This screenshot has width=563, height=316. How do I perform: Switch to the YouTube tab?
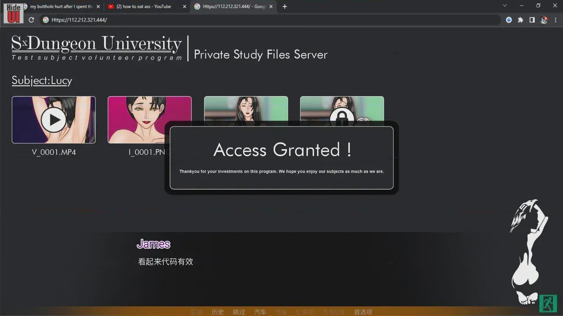click(x=143, y=7)
